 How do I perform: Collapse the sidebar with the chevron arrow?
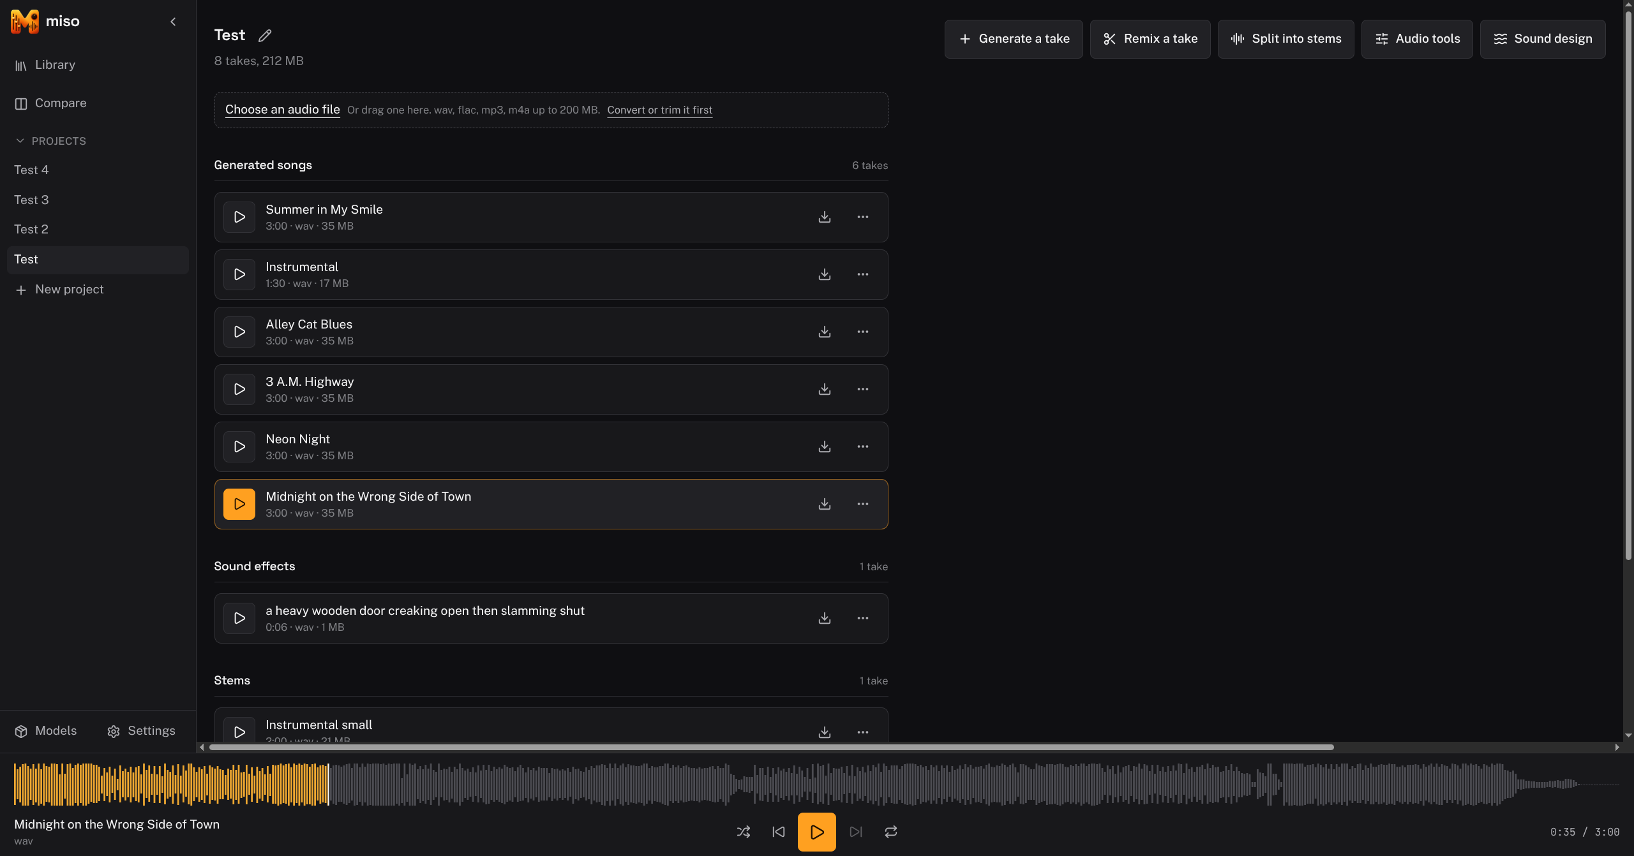[x=173, y=22]
